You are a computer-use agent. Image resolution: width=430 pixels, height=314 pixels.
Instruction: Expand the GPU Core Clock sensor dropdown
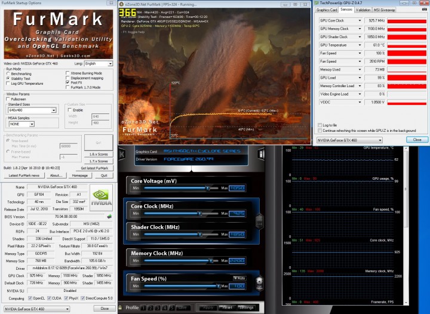pyautogui.click(x=360, y=20)
